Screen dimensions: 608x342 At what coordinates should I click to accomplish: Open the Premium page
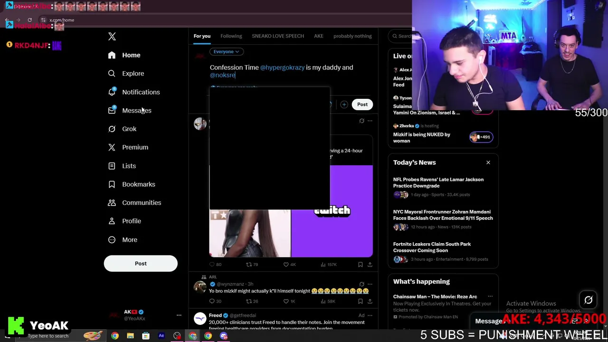(x=128, y=147)
